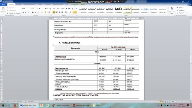The height and width of the screenshot is (108, 192).
Task: Toggle italic formatting in the Font group
Action: [x=26, y=12]
